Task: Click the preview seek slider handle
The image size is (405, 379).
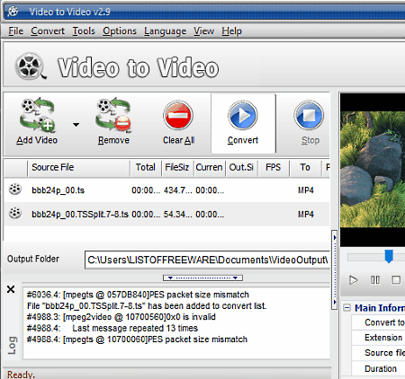Action: pyautogui.click(x=389, y=257)
